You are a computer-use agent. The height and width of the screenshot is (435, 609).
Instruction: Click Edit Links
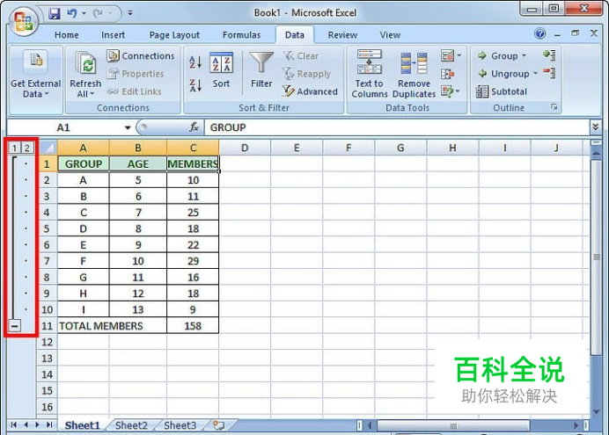point(135,91)
